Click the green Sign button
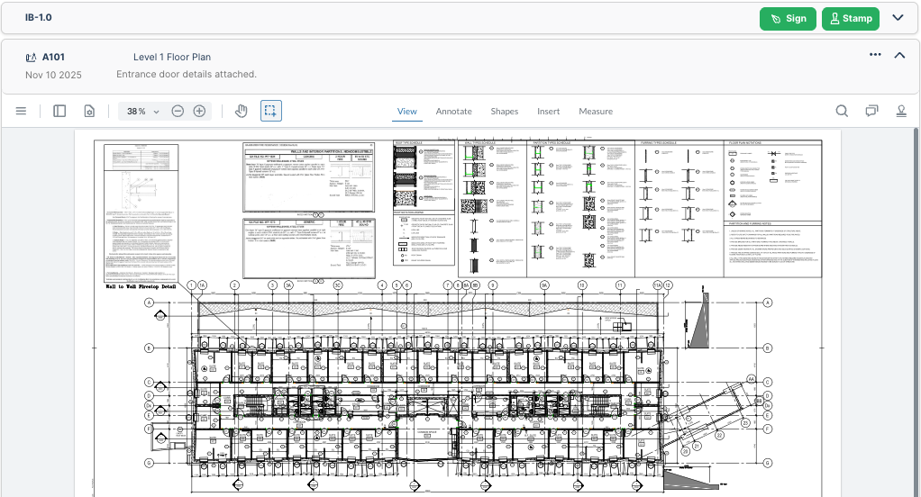Image resolution: width=921 pixels, height=497 pixels. [x=787, y=18]
